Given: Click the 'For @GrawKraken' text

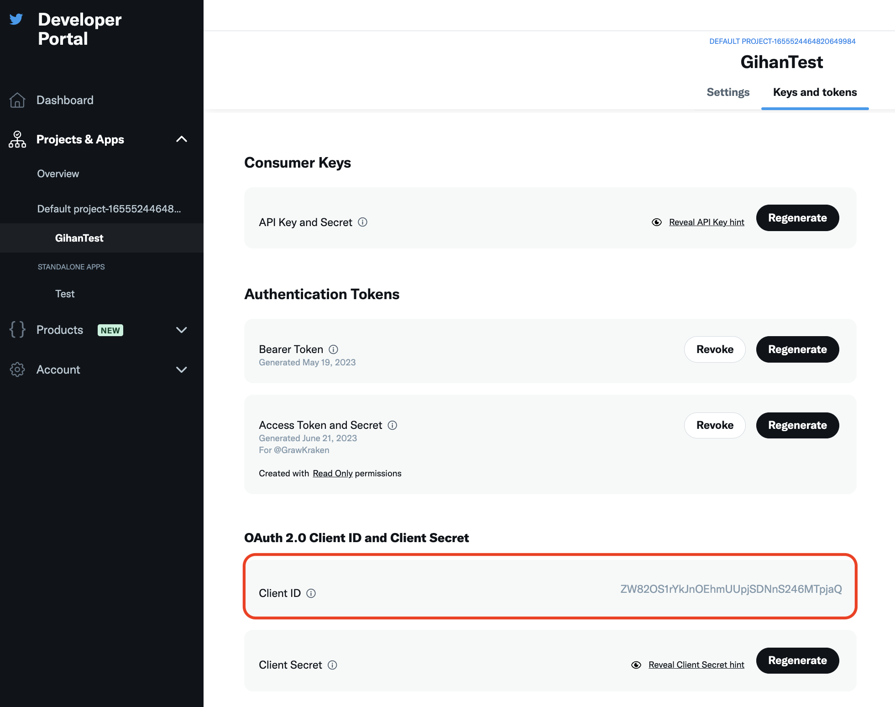Looking at the screenshot, I should pyautogui.click(x=294, y=450).
